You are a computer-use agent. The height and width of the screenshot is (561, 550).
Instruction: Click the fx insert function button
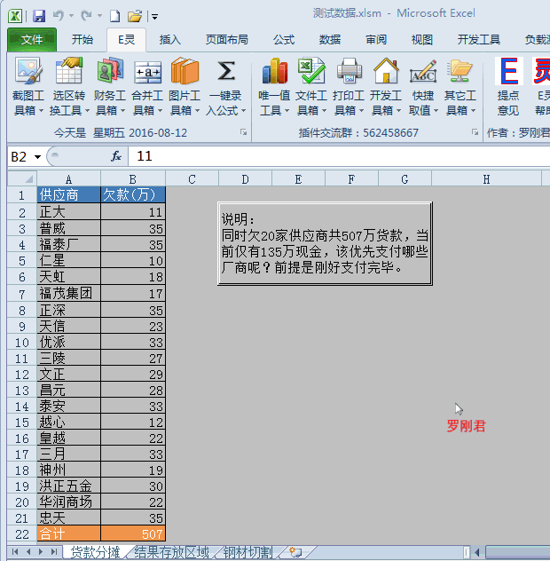[x=115, y=156]
